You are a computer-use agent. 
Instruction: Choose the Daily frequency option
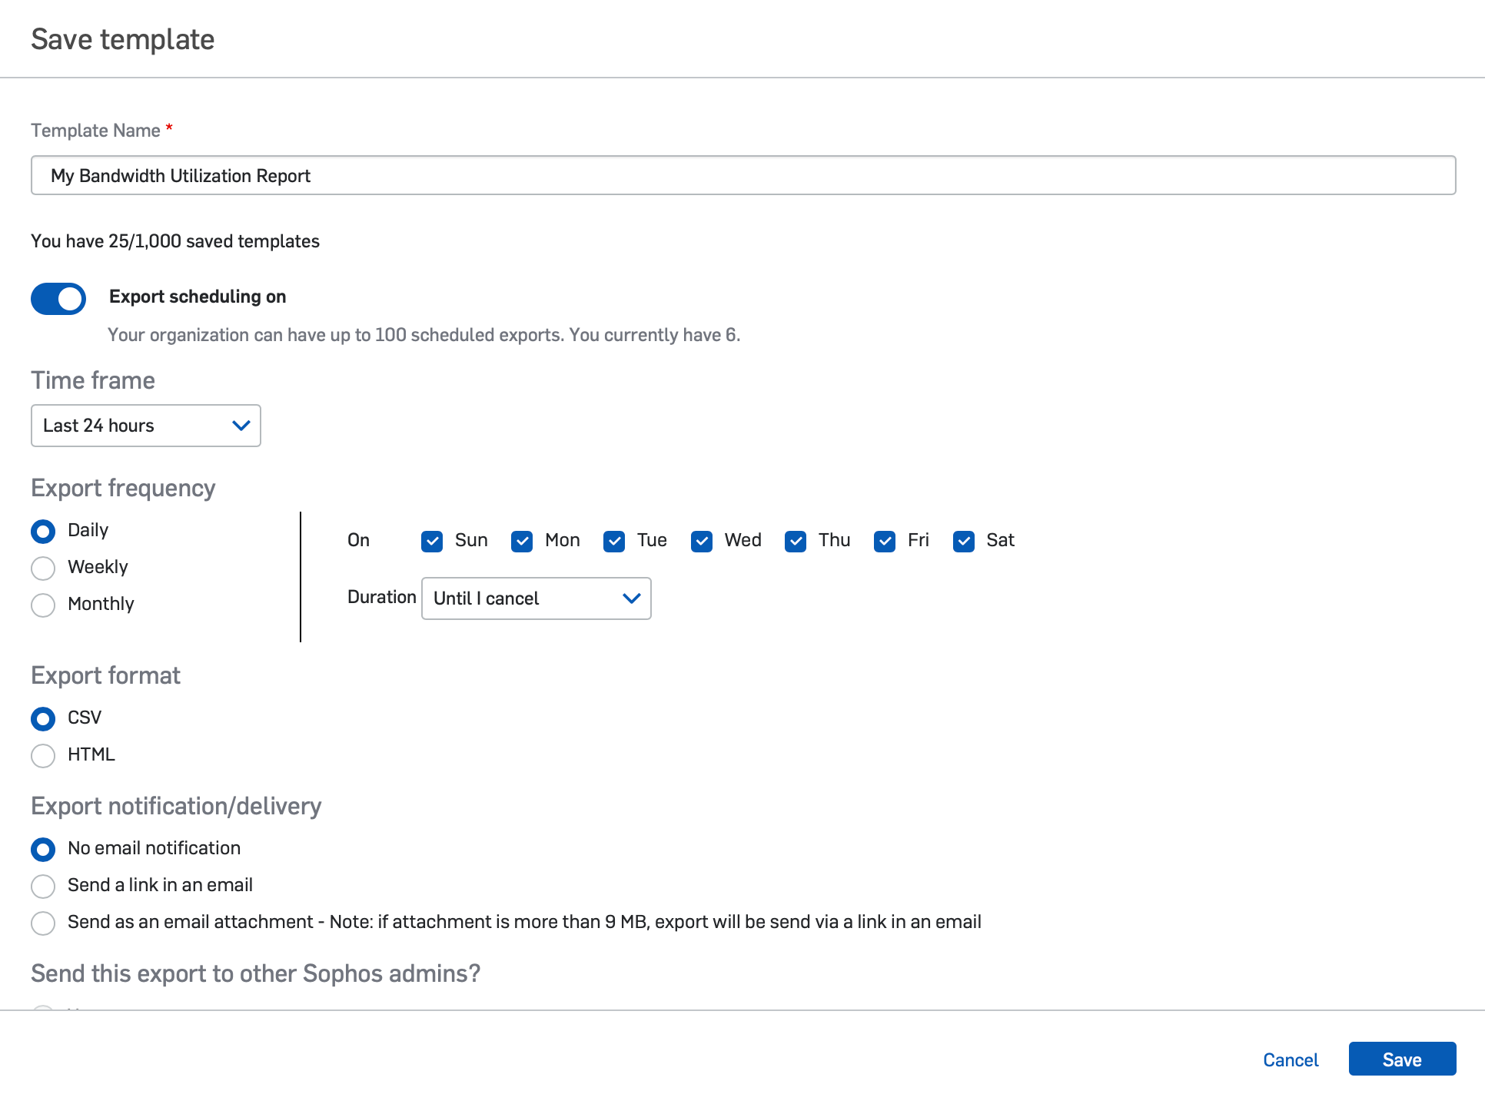tap(43, 531)
